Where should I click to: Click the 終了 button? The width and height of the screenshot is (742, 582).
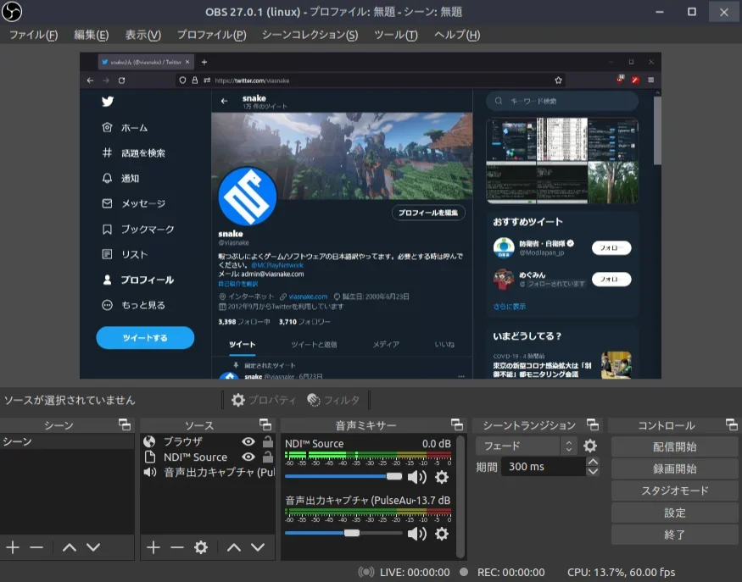tap(675, 535)
